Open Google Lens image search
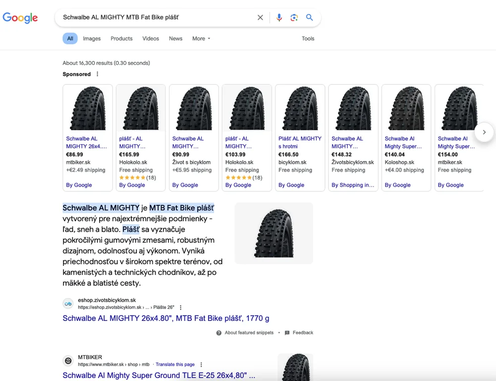The width and height of the screenshot is (496, 381). pyautogui.click(x=294, y=17)
